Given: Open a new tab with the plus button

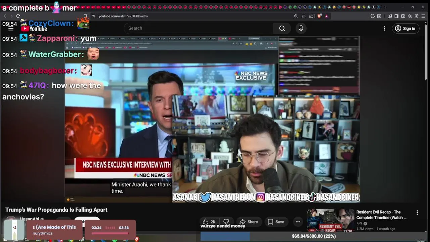Looking at the screenshot, I should pyautogui.click(x=385, y=7).
